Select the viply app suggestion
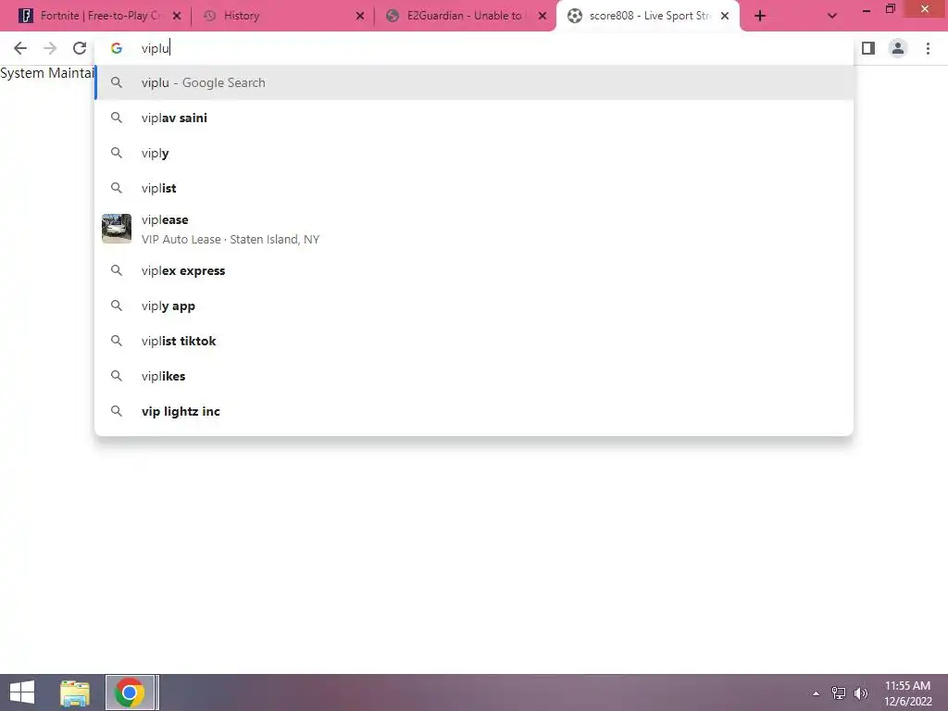948x711 pixels. tap(474, 306)
